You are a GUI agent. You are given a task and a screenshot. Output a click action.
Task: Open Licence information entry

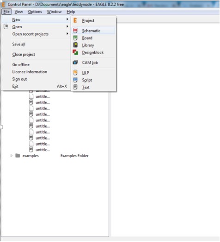pyautogui.click(x=37, y=72)
